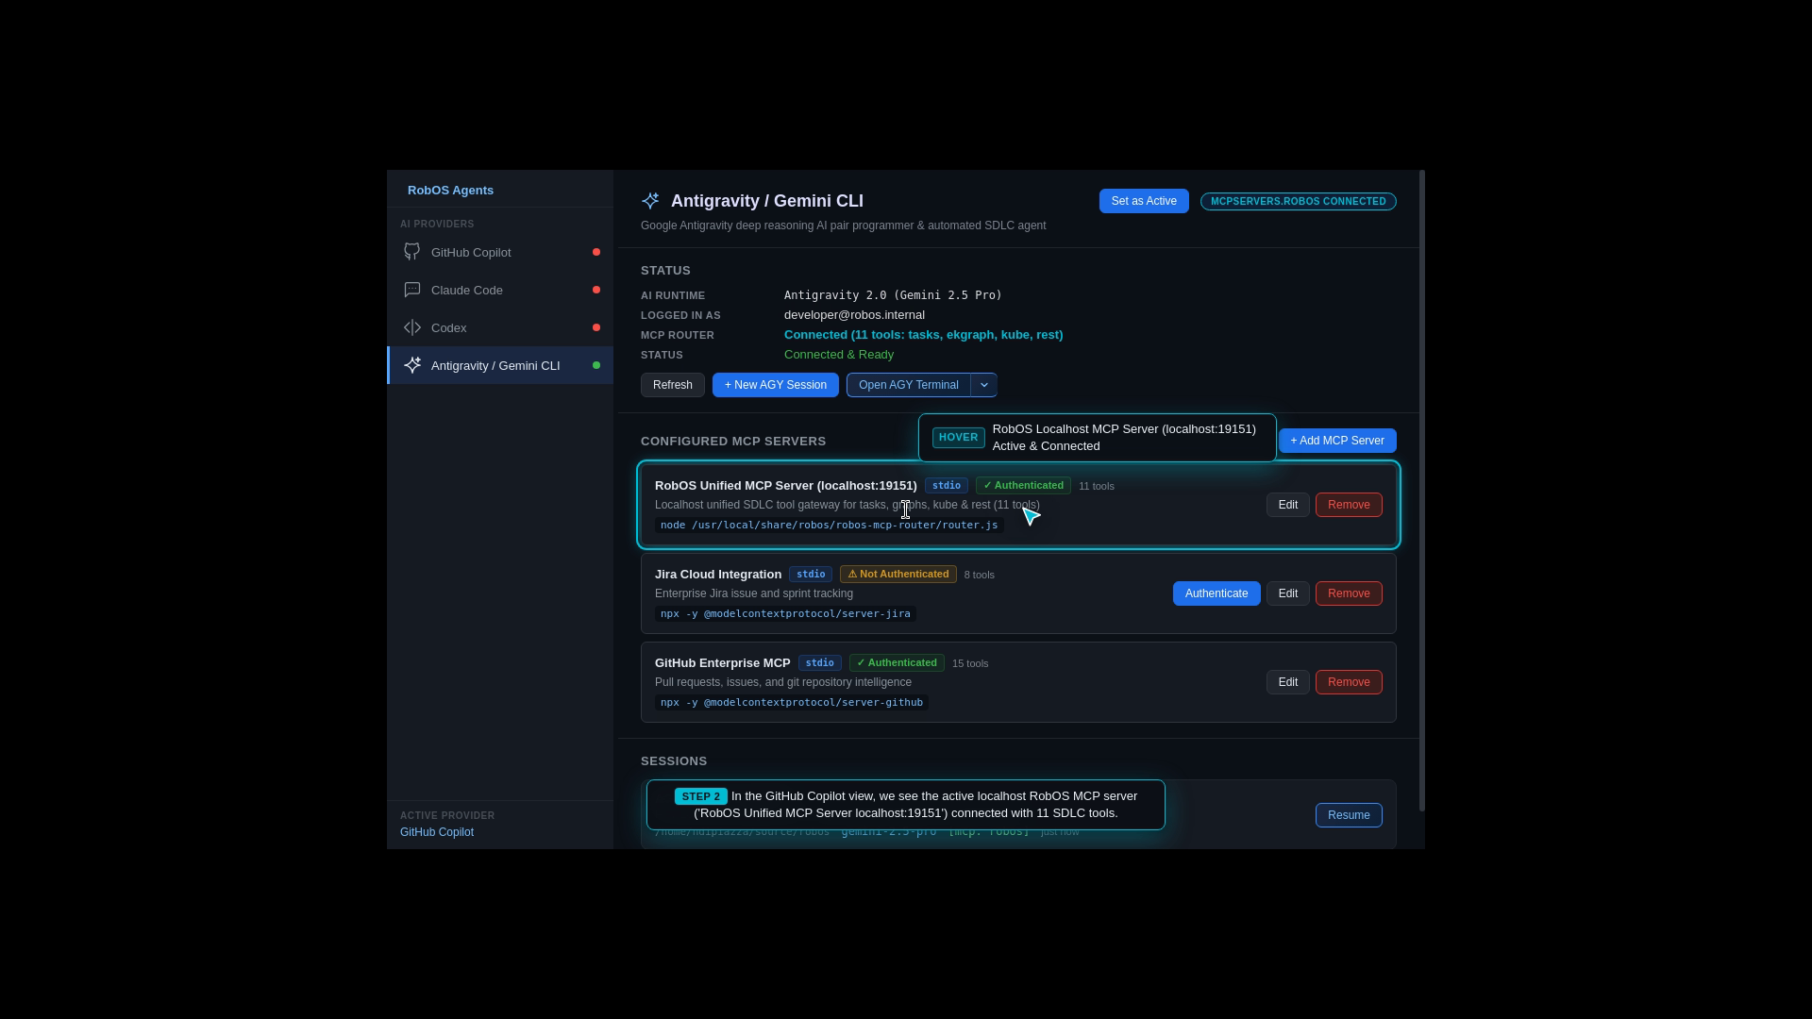Open the GitHub Copilot link under Active Provider
This screenshot has width=1812, height=1019.
pos(437,832)
